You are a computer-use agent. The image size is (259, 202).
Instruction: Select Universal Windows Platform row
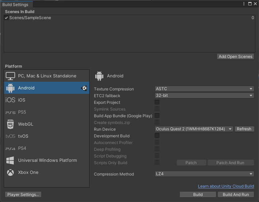47,160
